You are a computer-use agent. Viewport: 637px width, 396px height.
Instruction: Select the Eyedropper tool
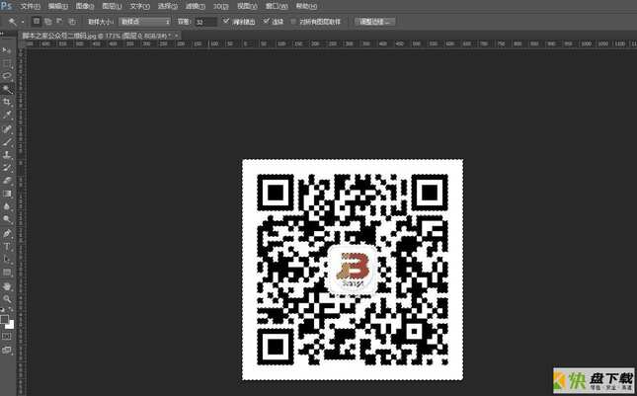(7, 115)
